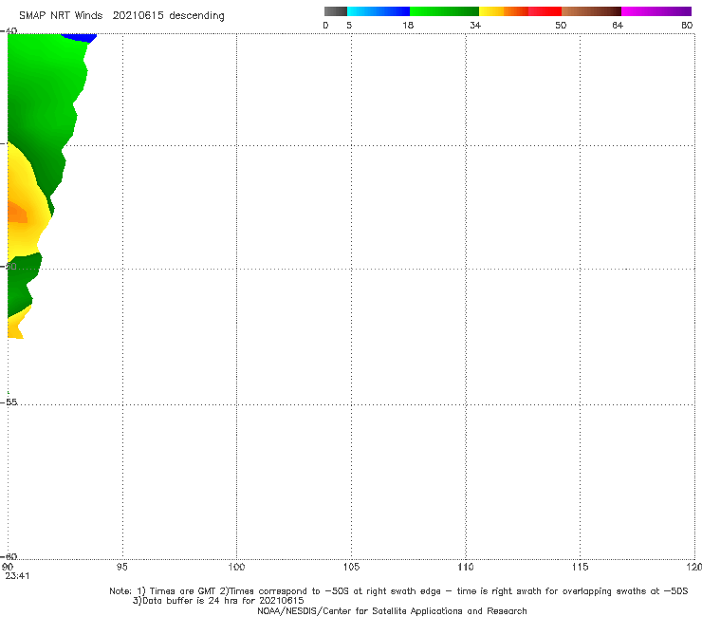Click the magenta-purple 64–80 color bar segment
Image resolution: width=702 pixels, height=617 pixels.
pos(656,11)
